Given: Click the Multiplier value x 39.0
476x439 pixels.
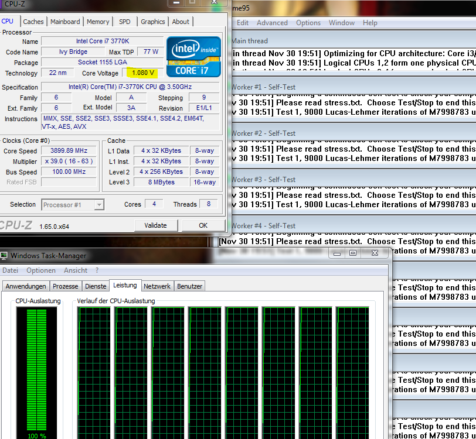Looking at the screenshot, I should coord(69,162).
